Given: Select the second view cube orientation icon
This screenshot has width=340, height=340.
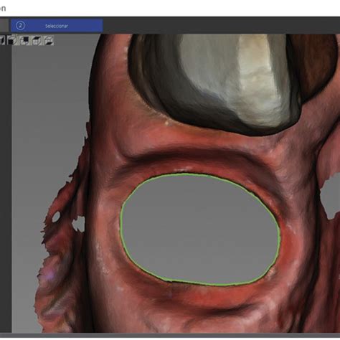Looking at the screenshot, I should pyautogui.click(x=12, y=41).
